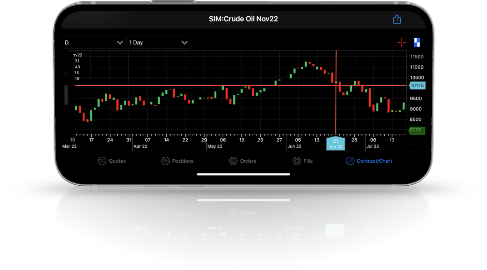
Task: Click the Quotes tab icon
Action: [102, 161]
